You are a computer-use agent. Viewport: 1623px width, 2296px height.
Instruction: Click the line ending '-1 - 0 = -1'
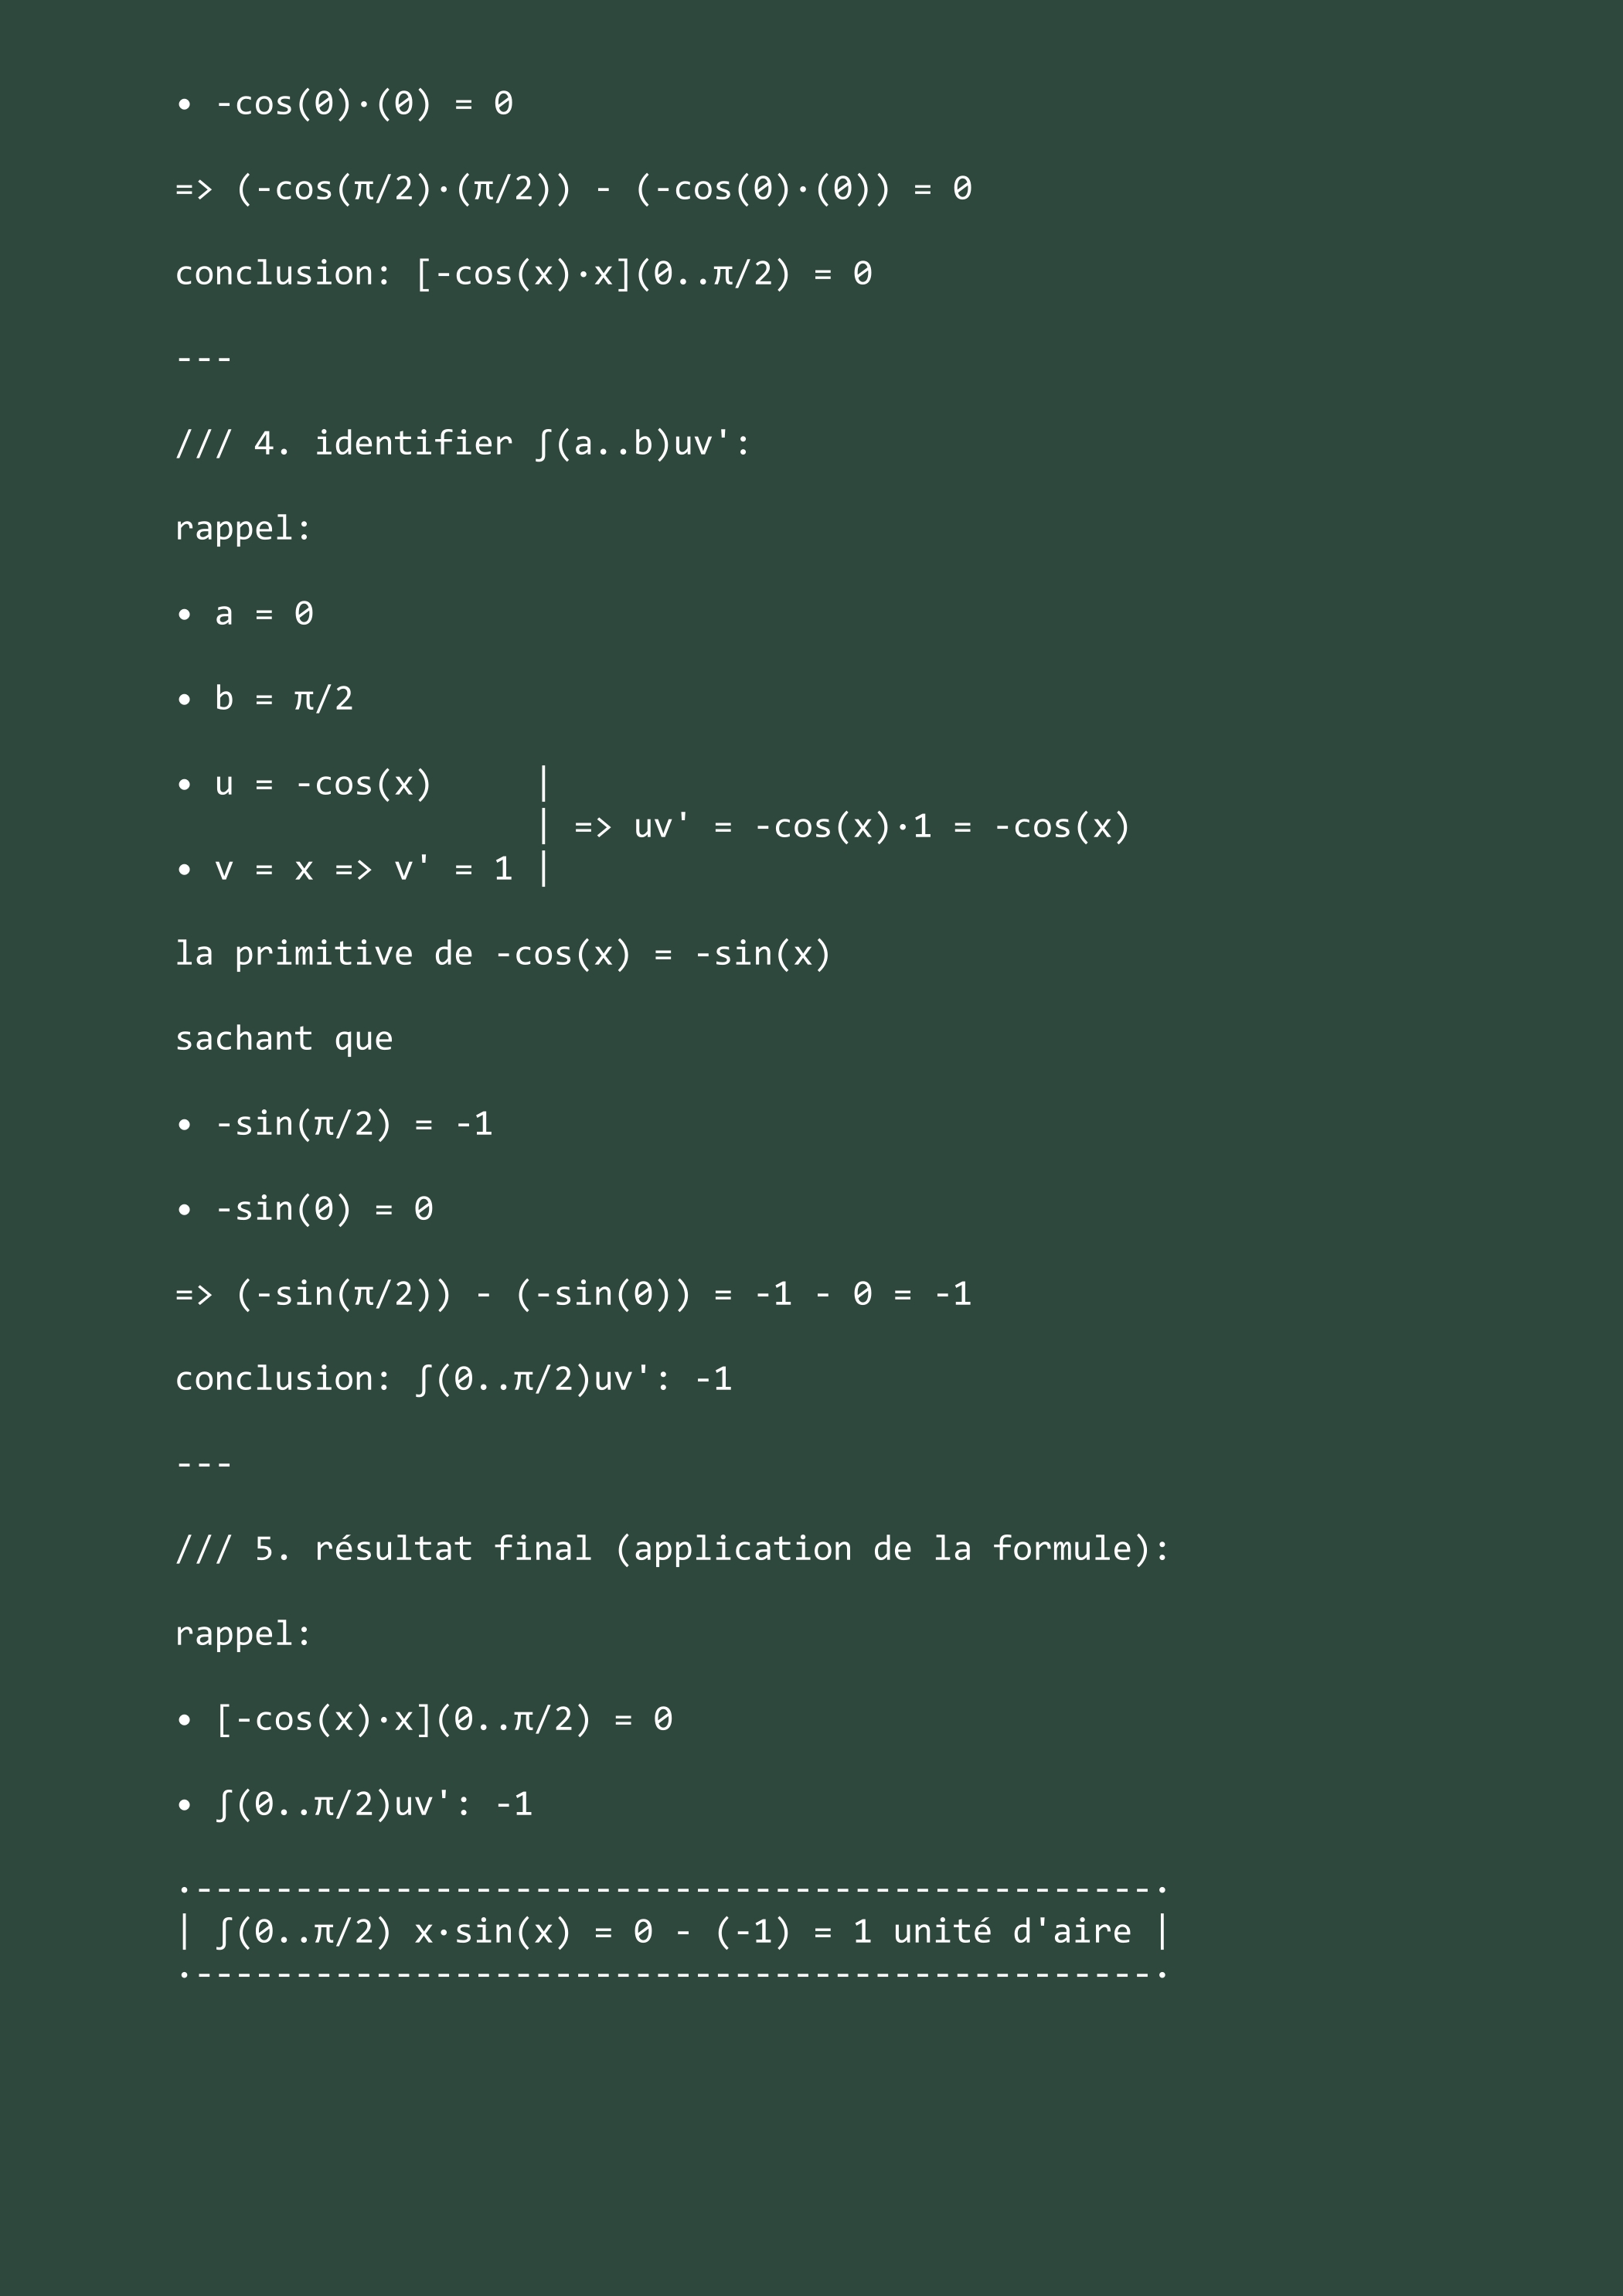(x=573, y=1294)
